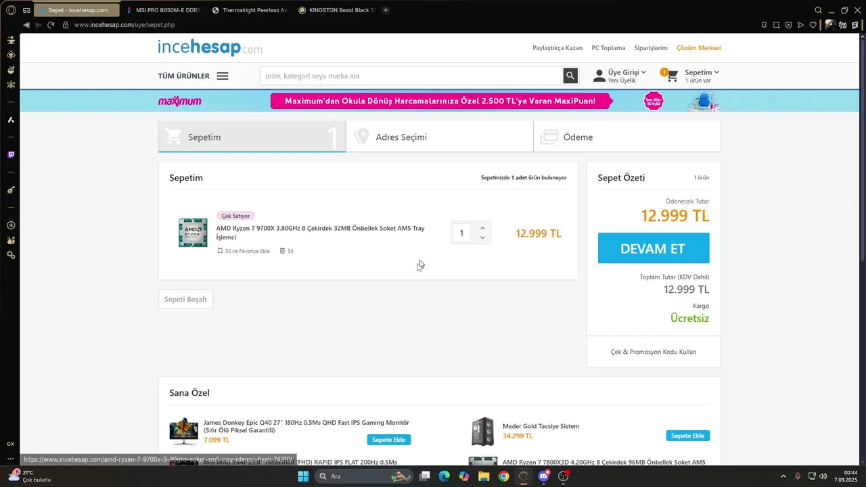Click the send/flow arrow icon in address bar
This screenshot has width=866, height=487.
click(x=800, y=25)
